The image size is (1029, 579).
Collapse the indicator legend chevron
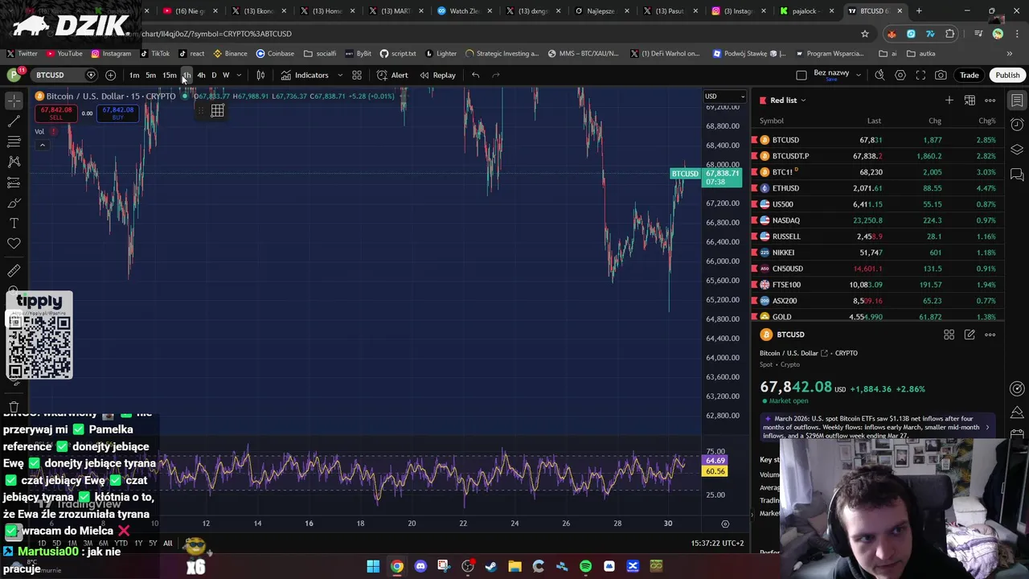pyautogui.click(x=42, y=146)
